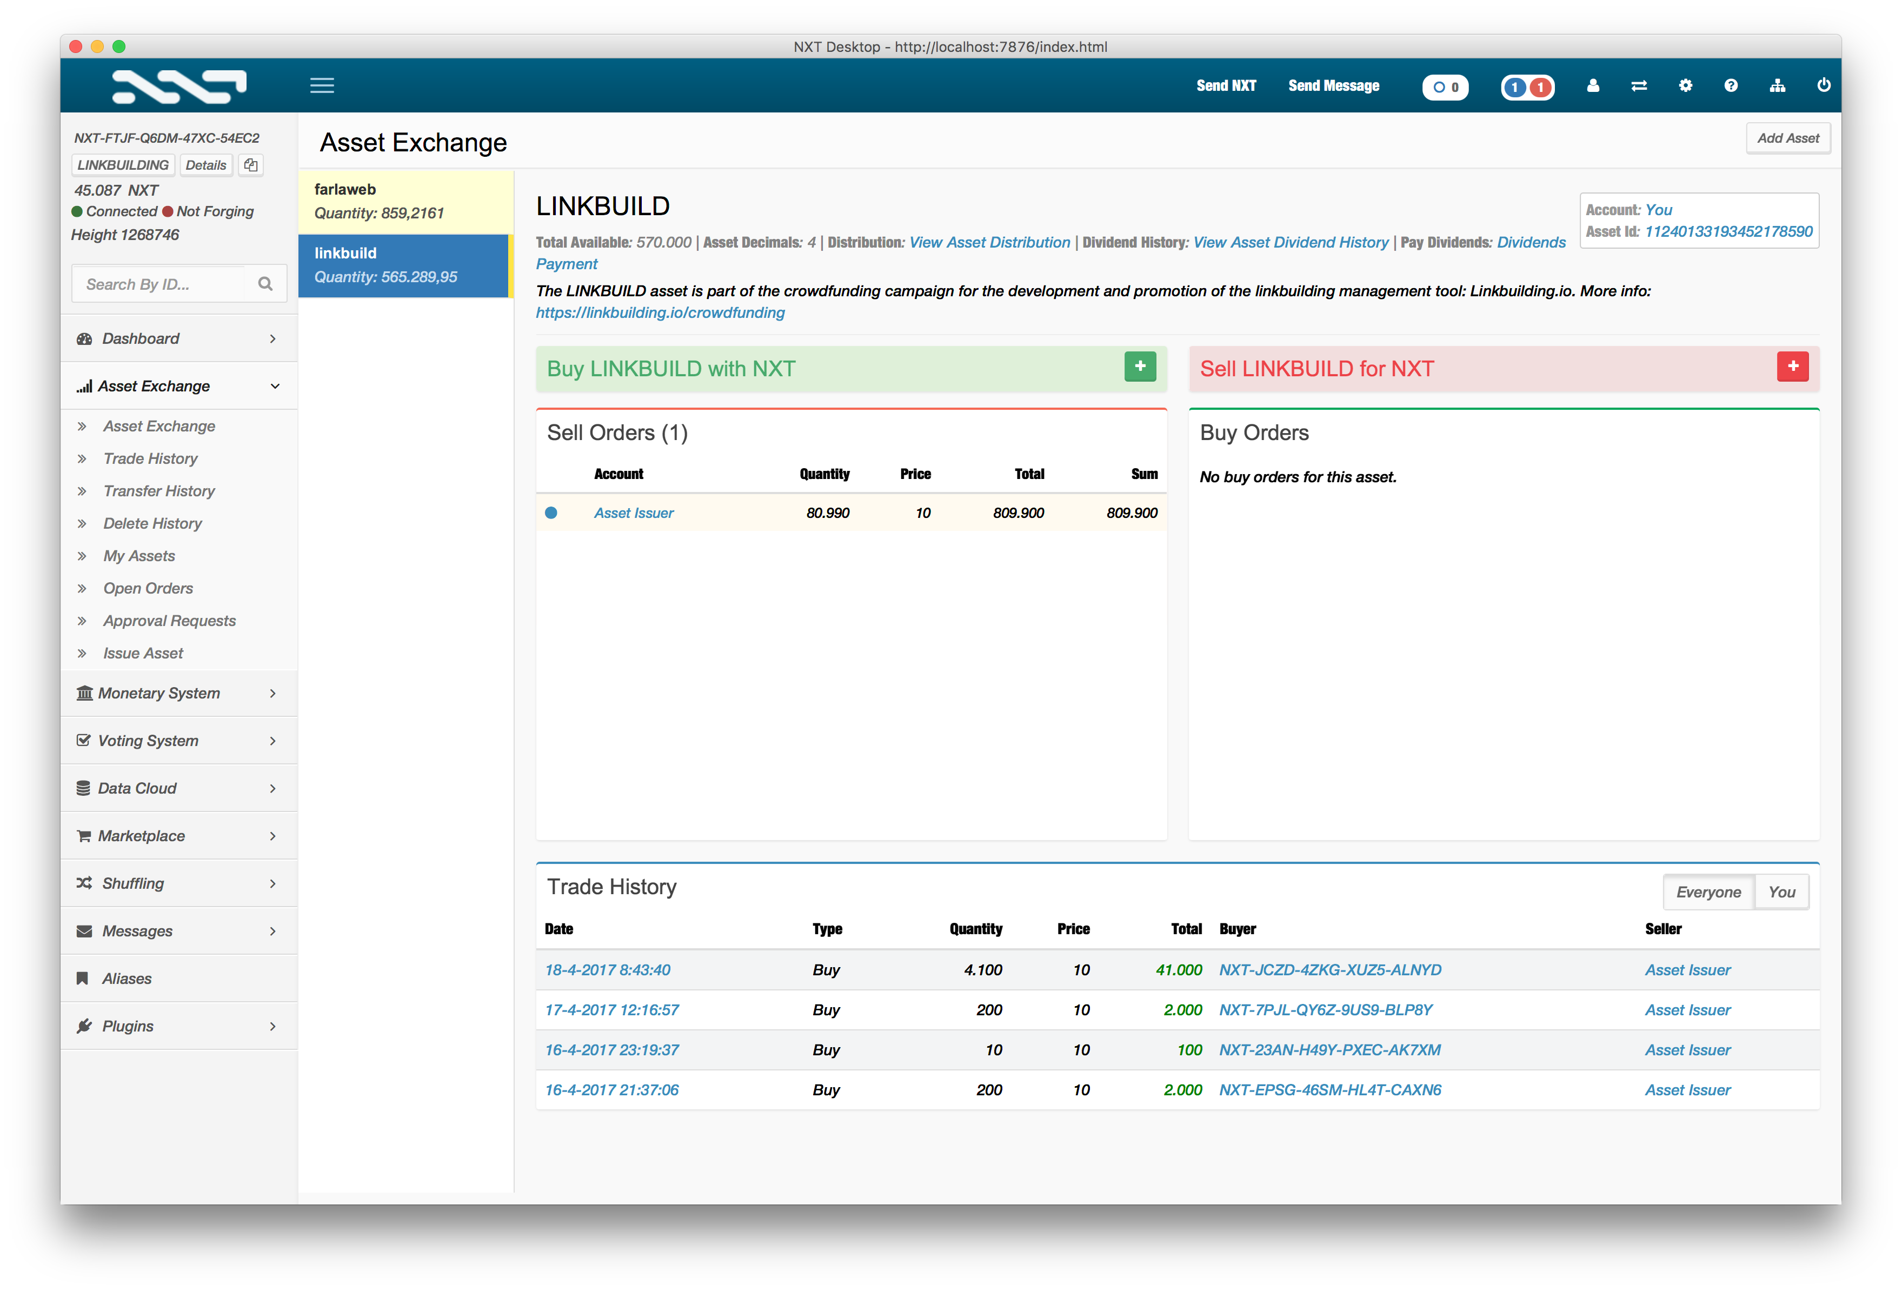Expand the Plugins chevron

pyautogui.click(x=272, y=1026)
